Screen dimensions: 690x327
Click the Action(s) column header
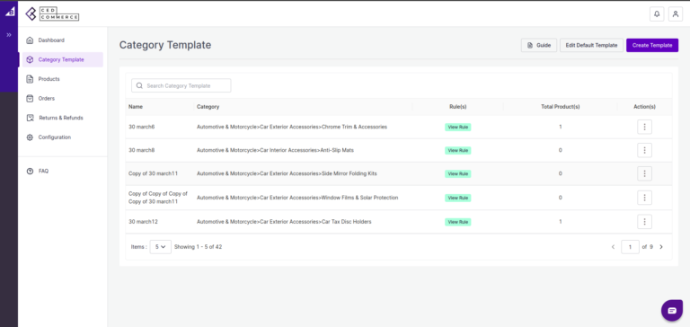645,107
